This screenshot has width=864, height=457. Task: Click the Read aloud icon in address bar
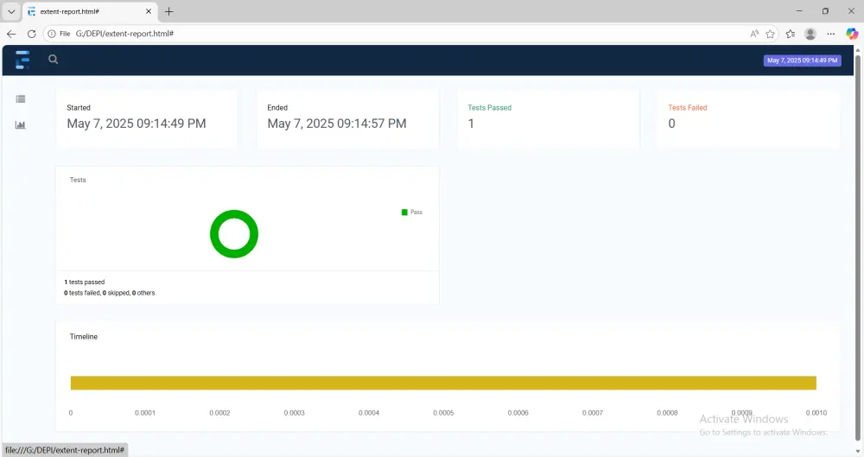point(754,34)
